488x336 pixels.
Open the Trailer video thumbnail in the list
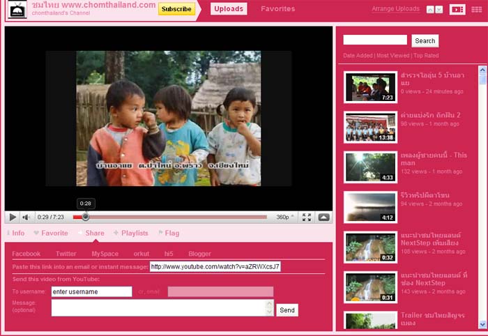[x=370, y=320]
